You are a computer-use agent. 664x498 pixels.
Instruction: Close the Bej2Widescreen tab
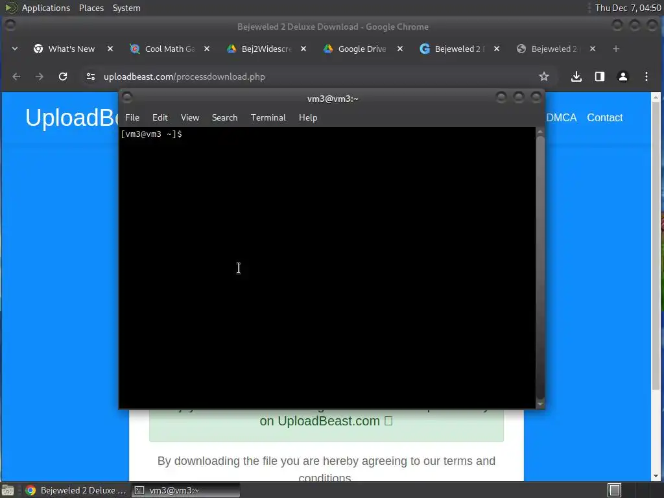click(x=303, y=49)
